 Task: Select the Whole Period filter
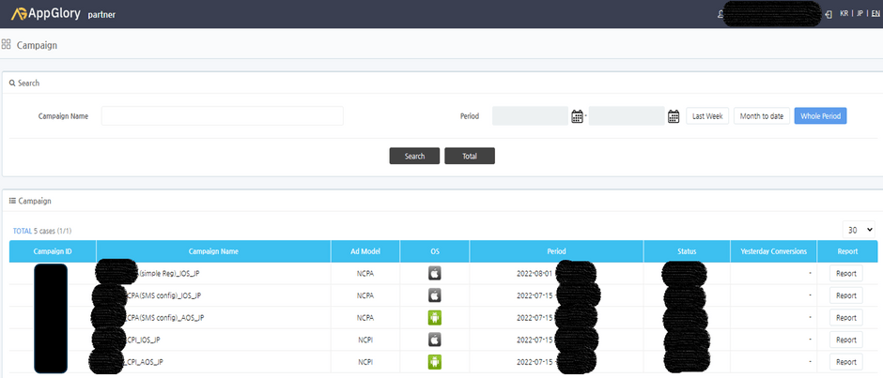coord(820,116)
